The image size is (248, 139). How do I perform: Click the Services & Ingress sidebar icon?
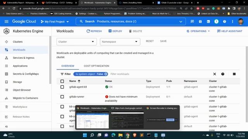pos(7,58)
